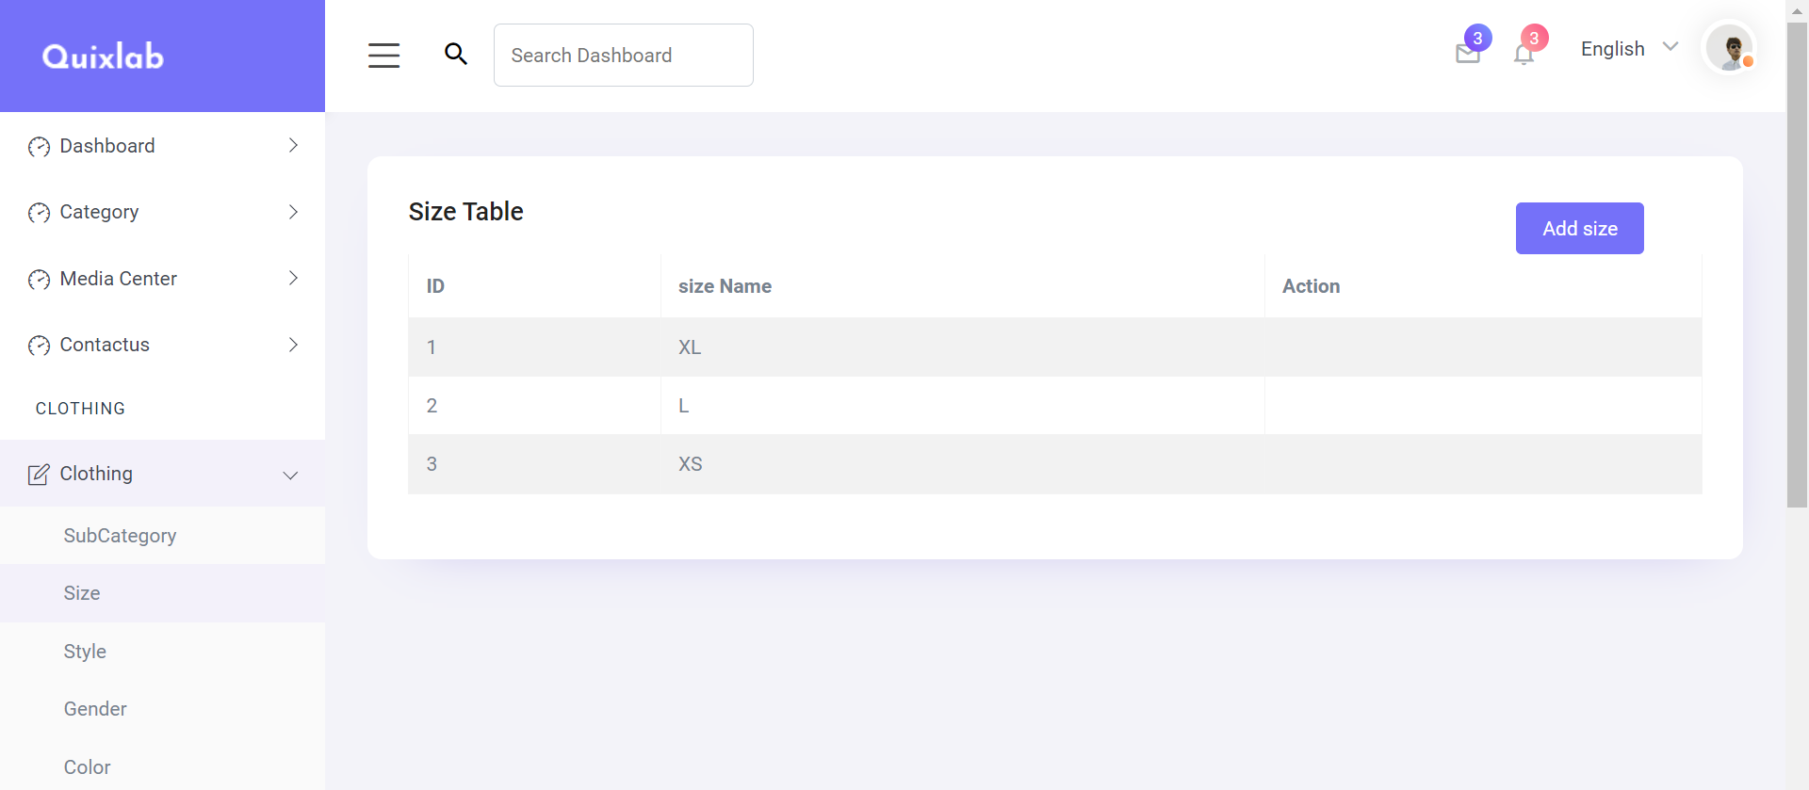The width and height of the screenshot is (1809, 790).
Task: Open the SubCategory menu item
Action: pos(120,536)
